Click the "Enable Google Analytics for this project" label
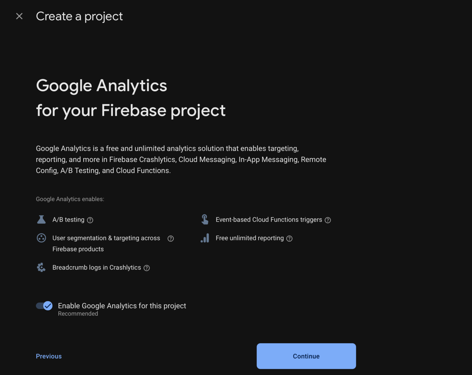This screenshot has height=375, width=472. click(122, 306)
